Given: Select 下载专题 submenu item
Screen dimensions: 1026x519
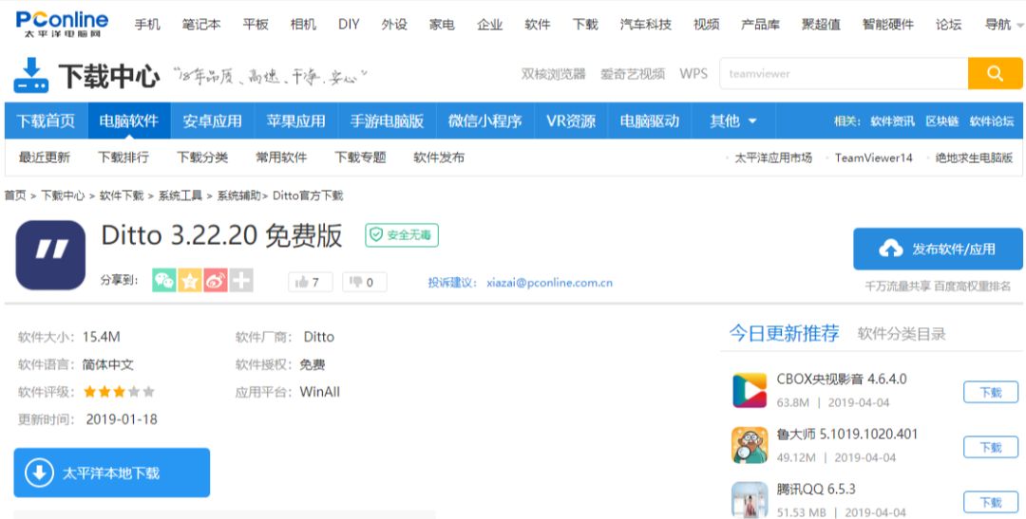Looking at the screenshot, I should tap(361, 158).
